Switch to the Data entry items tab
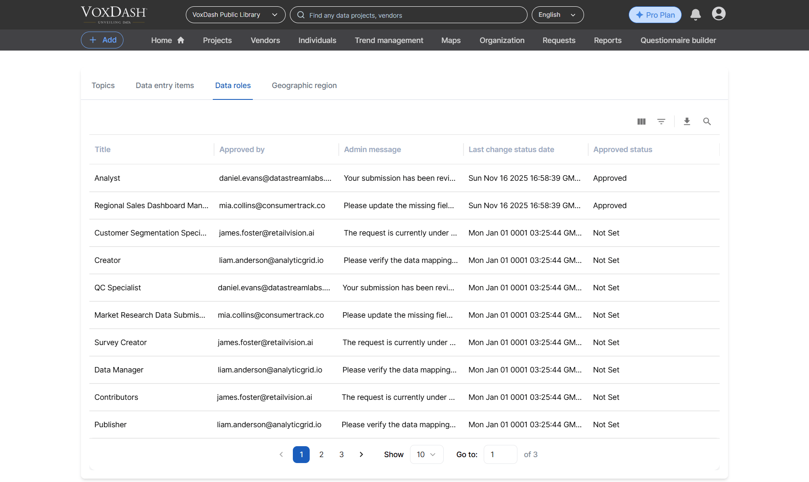Screen dimensions: 809x482 [x=165, y=86]
